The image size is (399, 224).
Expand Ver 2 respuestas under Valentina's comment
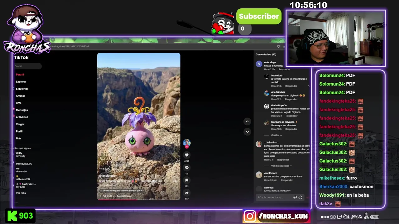point(281,166)
